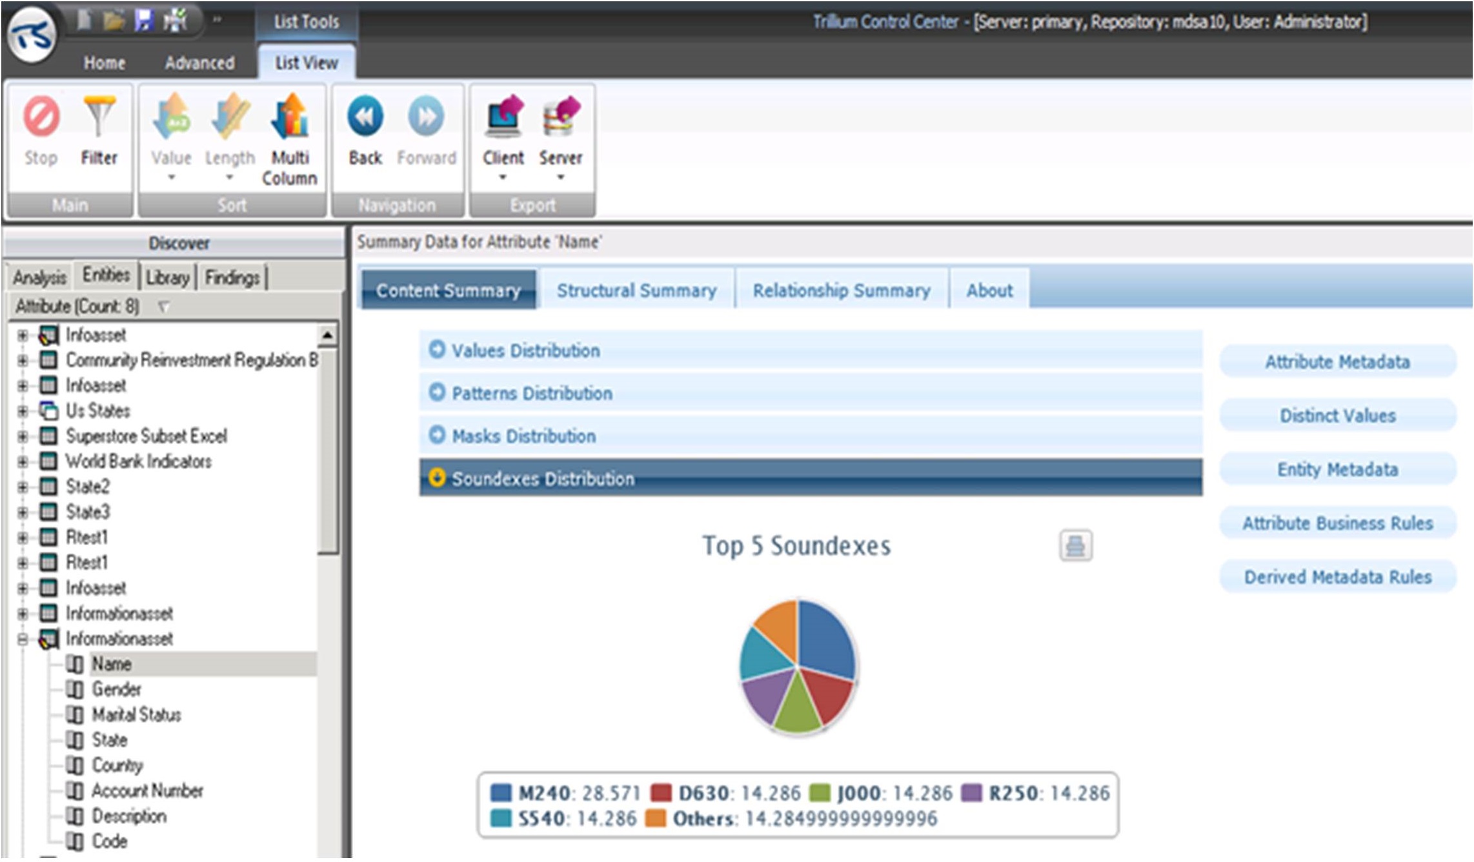Sort by Length icon
1474x862 pixels.
point(230,116)
